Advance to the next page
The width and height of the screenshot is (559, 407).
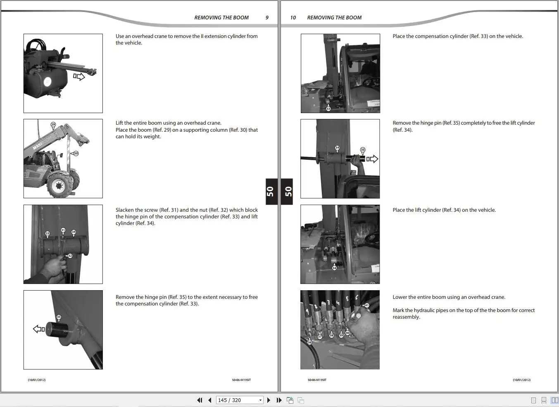[x=269, y=400]
